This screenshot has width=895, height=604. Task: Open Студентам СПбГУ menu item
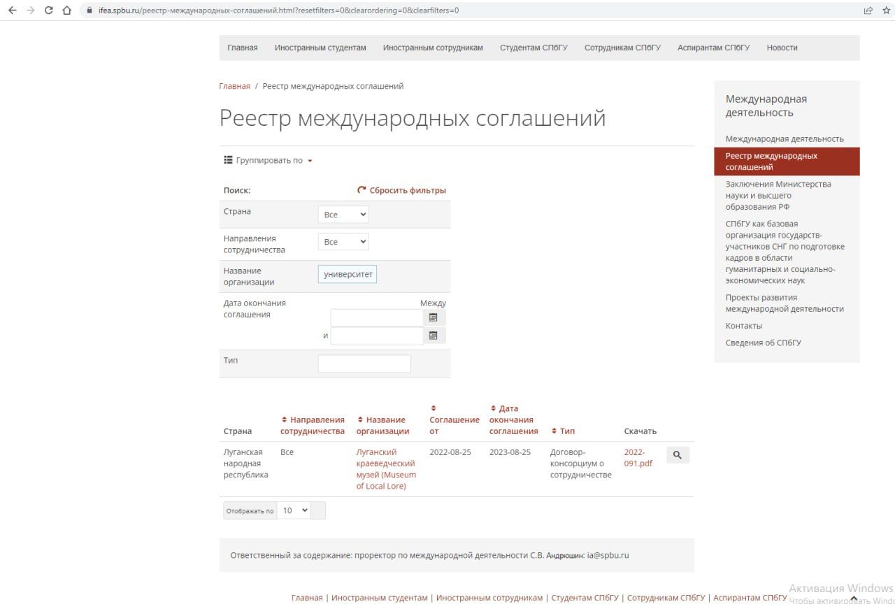(x=534, y=48)
